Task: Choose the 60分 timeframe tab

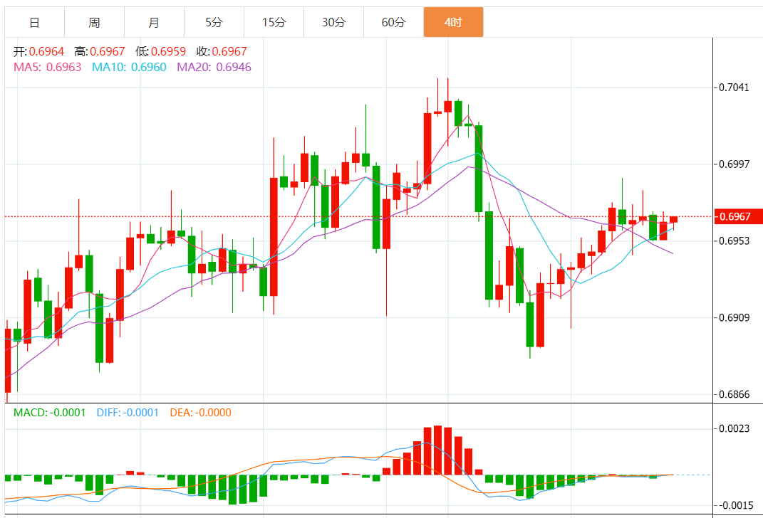Action: (393, 22)
